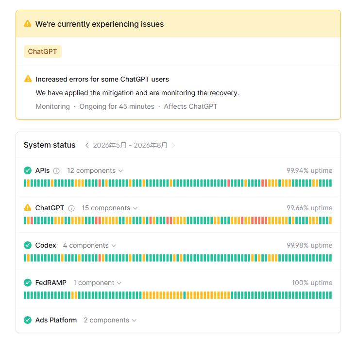Click the warning icon beside Increased errors incident

pos(28,79)
